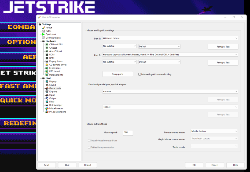Click Remap / Test for Port 2

[223, 63]
